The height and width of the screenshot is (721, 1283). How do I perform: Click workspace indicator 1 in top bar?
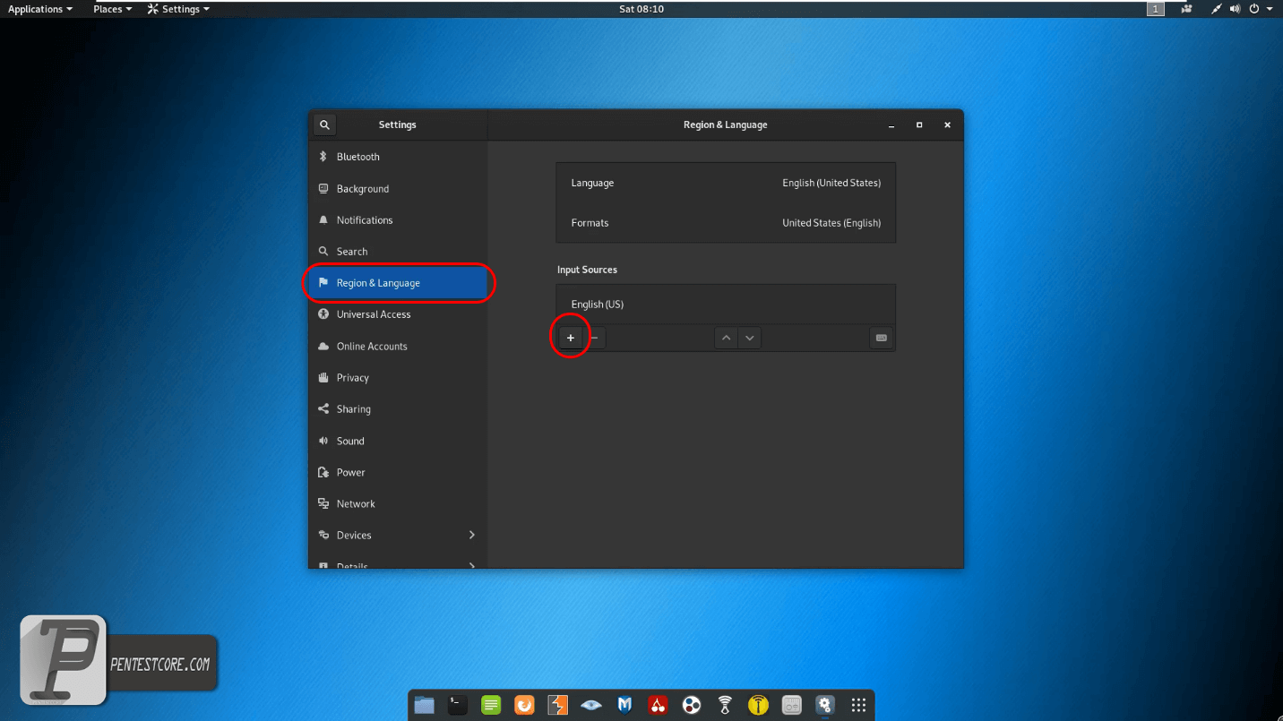(x=1156, y=9)
